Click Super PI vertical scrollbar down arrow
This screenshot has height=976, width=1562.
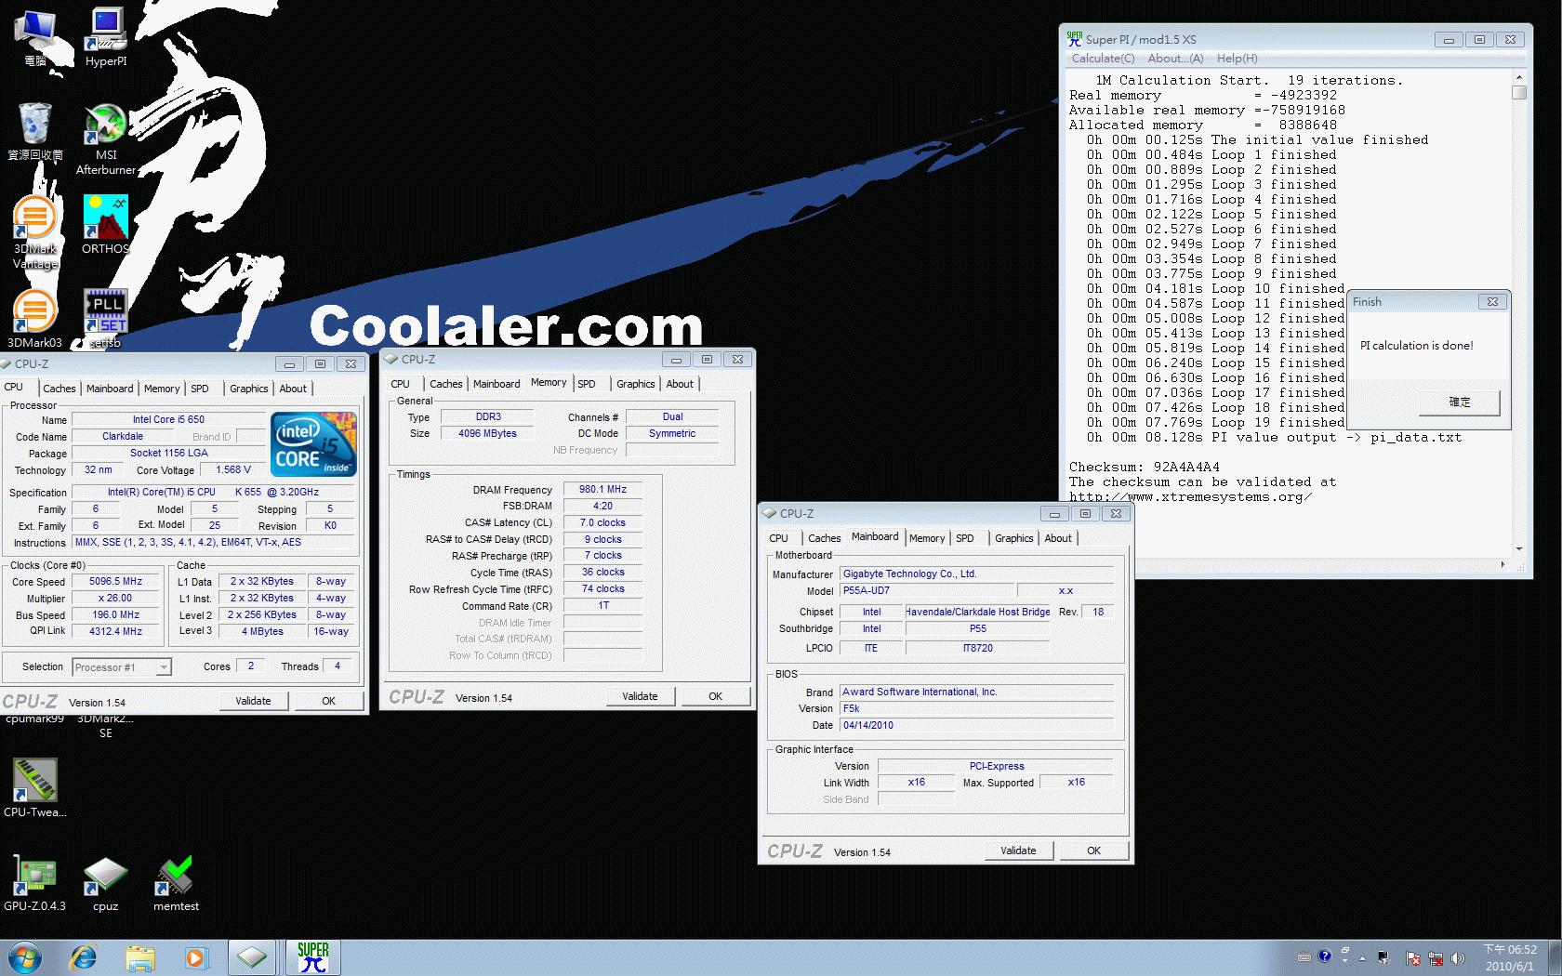pos(1519,548)
